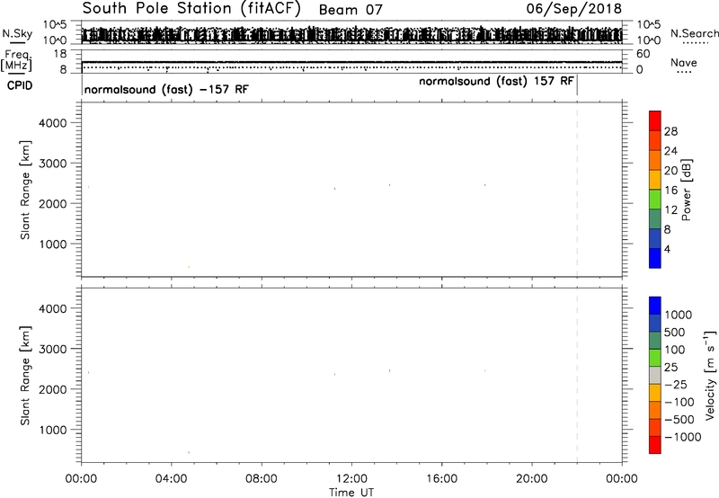Select the "08:00" time tick label
Viewport: 719px width, 498px height.
click(262, 479)
